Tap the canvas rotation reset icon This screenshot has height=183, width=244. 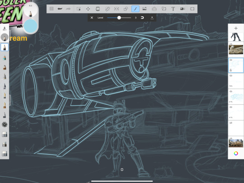point(122,169)
